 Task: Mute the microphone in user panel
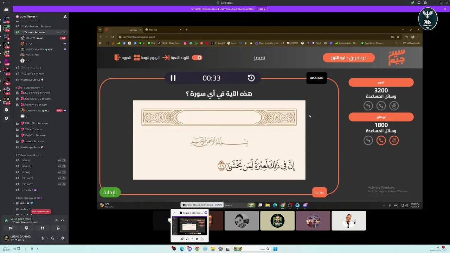click(x=43, y=238)
